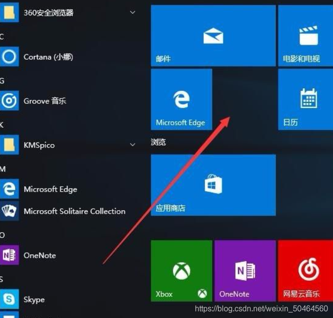The width and height of the screenshot is (333, 318).
Task: Click OneNote label in app list
Action: 40,256
